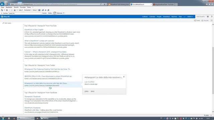The width and height of the screenshot is (214, 120).
Task: Click the Follow star button
Action: pyautogui.click(x=205, y=21)
